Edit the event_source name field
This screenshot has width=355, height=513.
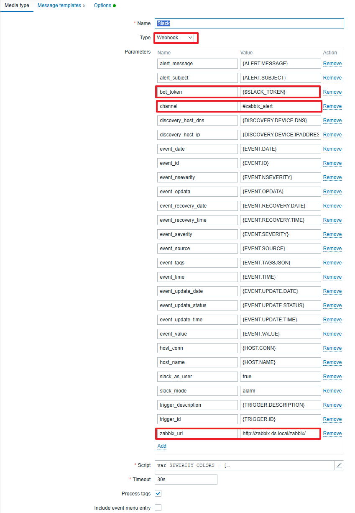(197, 249)
